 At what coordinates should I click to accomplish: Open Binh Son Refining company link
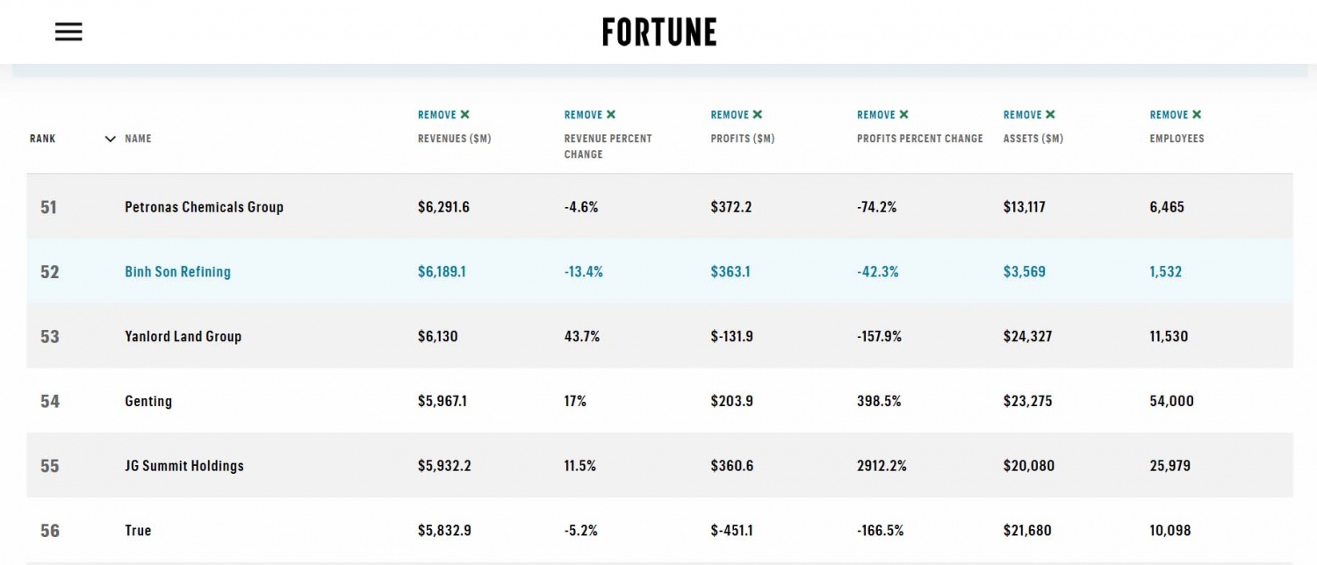[x=177, y=272]
